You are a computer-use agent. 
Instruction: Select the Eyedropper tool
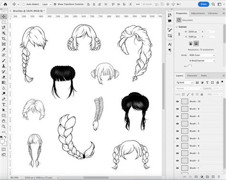(x=4, y=50)
